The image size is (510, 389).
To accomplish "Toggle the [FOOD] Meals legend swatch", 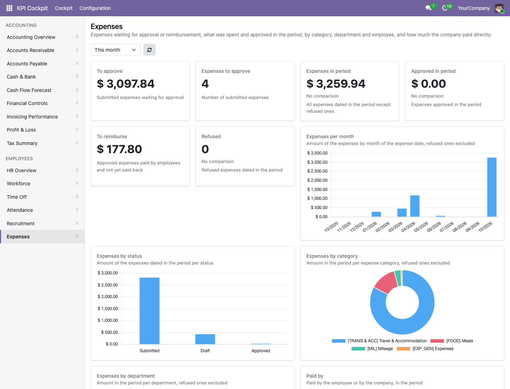I will tap(437, 341).
